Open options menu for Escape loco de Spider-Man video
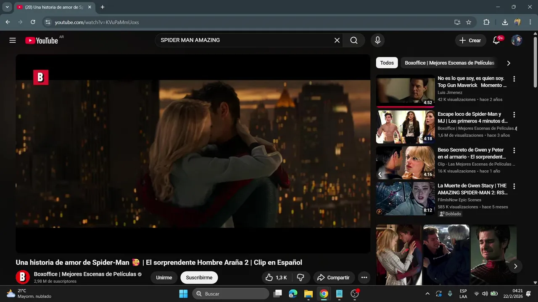 pos(514,115)
